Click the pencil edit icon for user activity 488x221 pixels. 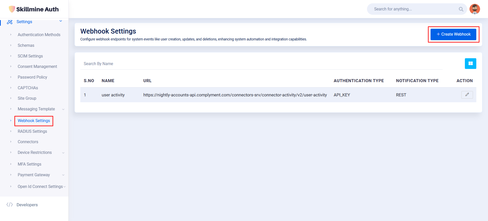pos(467,95)
